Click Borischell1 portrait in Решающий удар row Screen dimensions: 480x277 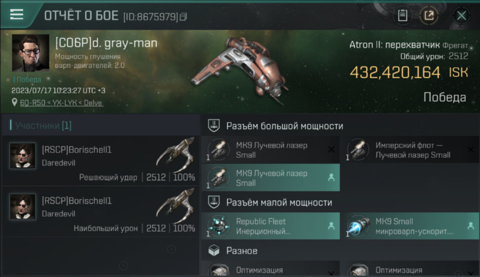(23, 156)
